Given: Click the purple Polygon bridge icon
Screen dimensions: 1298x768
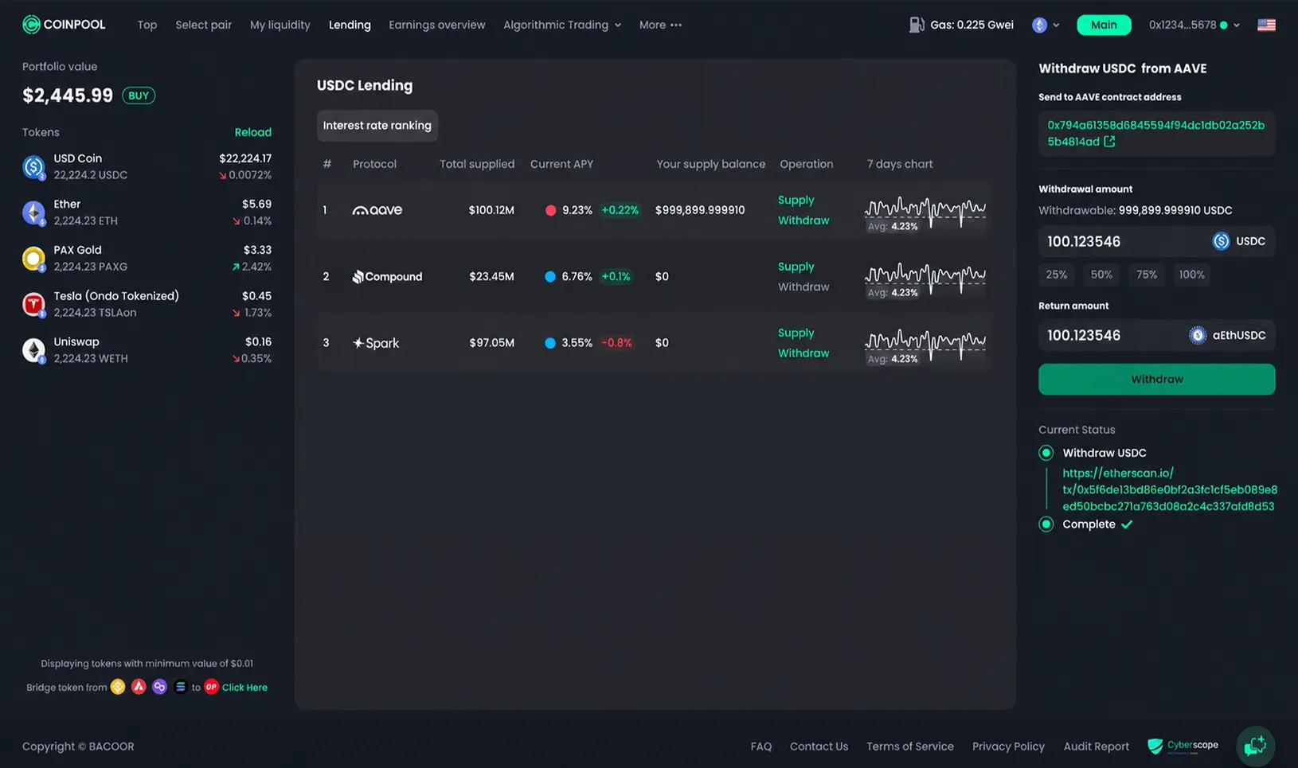Looking at the screenshot, I should tap(159, 687).
